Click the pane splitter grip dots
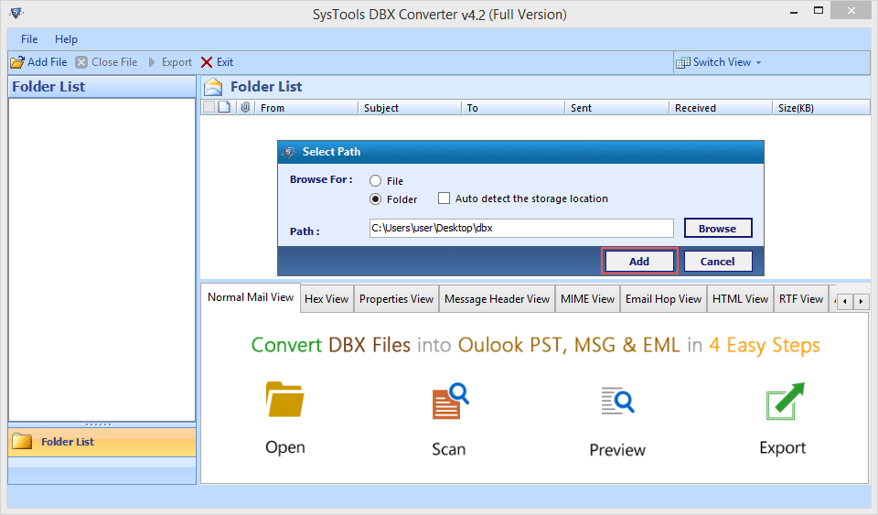The height and width of the screenshot is (515, 878). [99, 424]
